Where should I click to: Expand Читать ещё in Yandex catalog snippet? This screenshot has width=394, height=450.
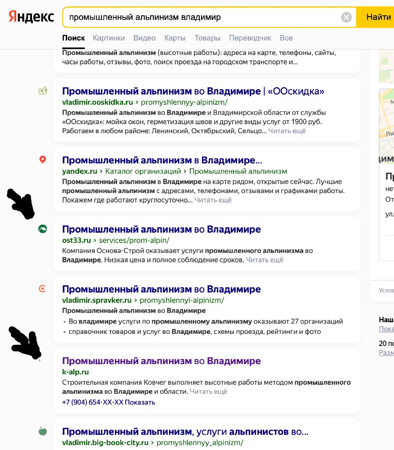click(x=213, y=200)
